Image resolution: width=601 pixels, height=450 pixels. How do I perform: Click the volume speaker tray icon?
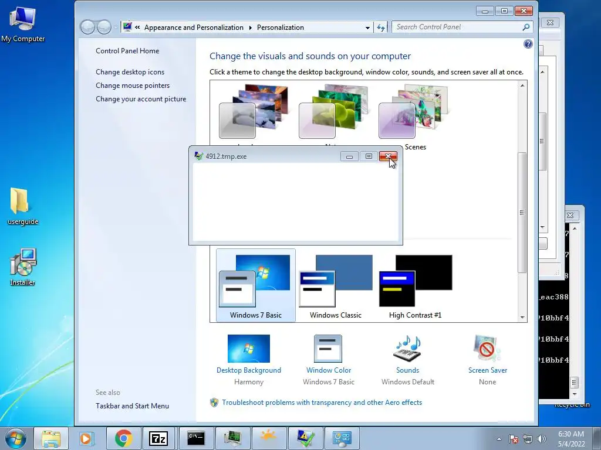541,439
